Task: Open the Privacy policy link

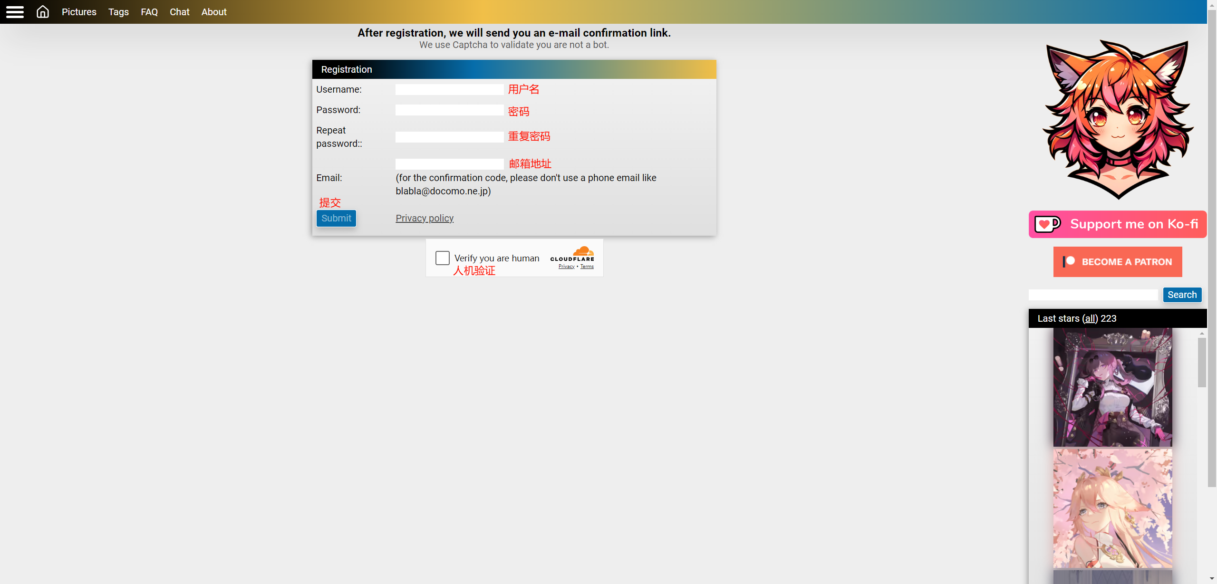Action: coord(425,218)
